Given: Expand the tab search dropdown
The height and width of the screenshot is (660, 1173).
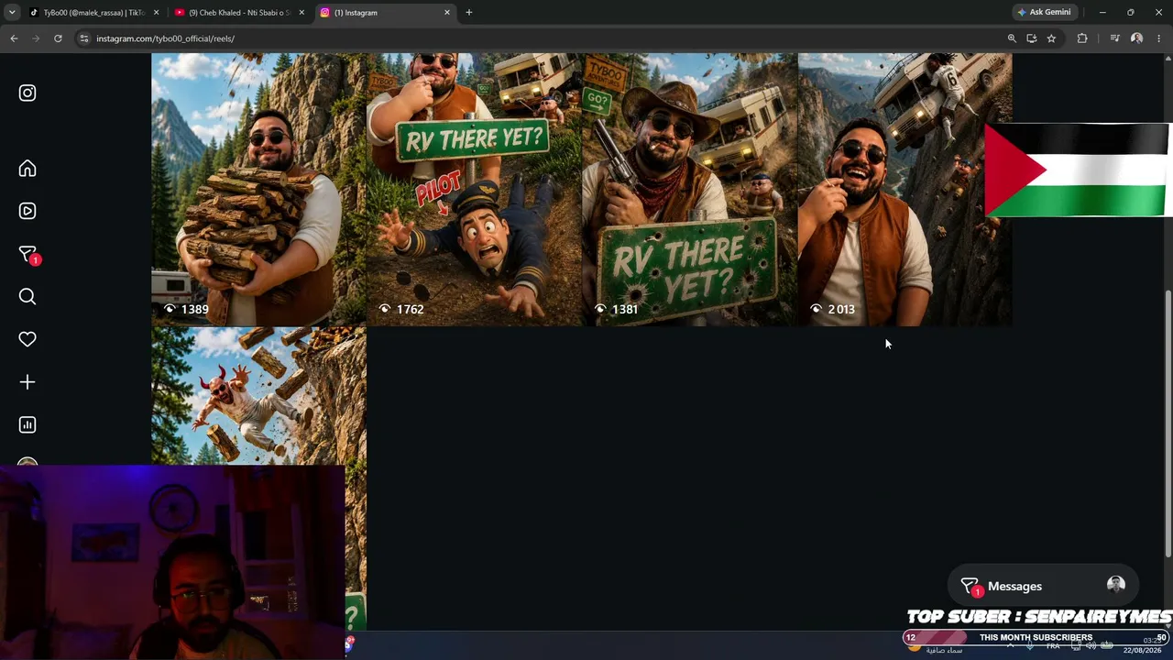Looking at the screenshot, I should click(x=12, y=13).
